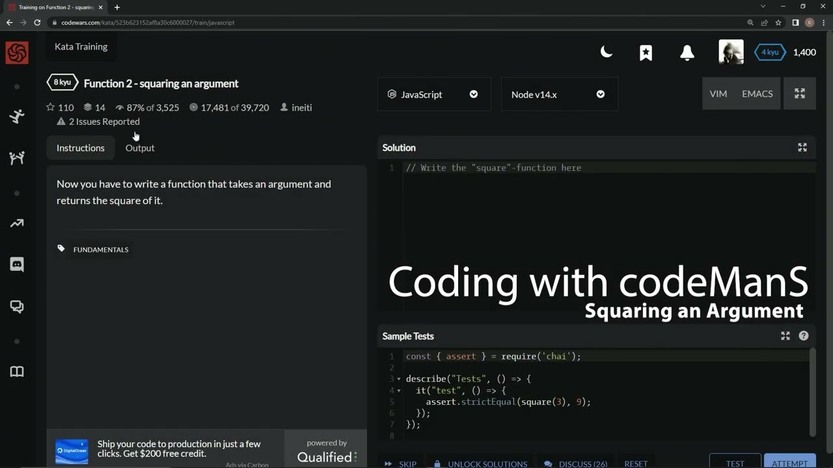Open the kumite sparring icon in the sidebar
The width and height of the screenshot is (833, 468).
point(17,158)
